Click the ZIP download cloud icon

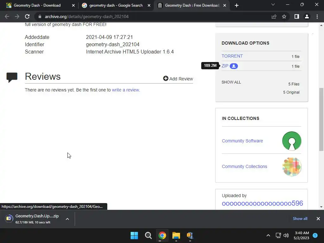point(234,66)
